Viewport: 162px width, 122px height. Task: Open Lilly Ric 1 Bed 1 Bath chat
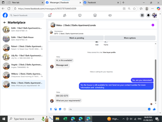click(23, 57)
